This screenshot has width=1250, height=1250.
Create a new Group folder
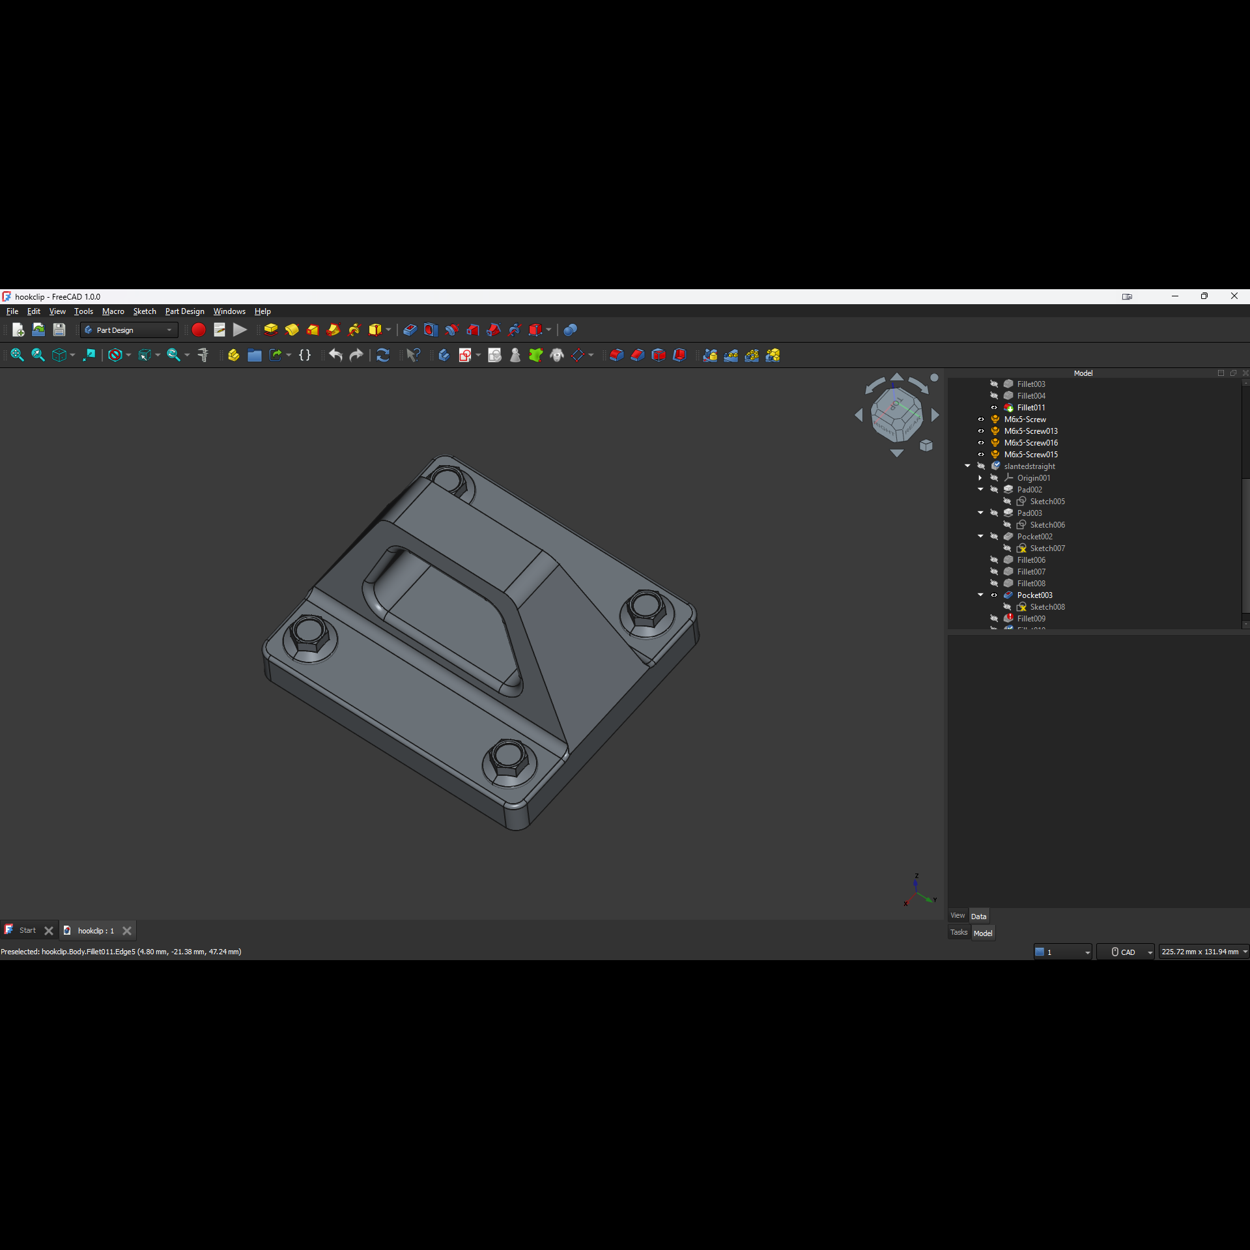[255, 355]
